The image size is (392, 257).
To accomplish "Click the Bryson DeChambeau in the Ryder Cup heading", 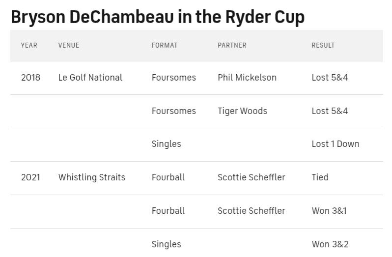I will pyautogui.click(x=158, y=17).
